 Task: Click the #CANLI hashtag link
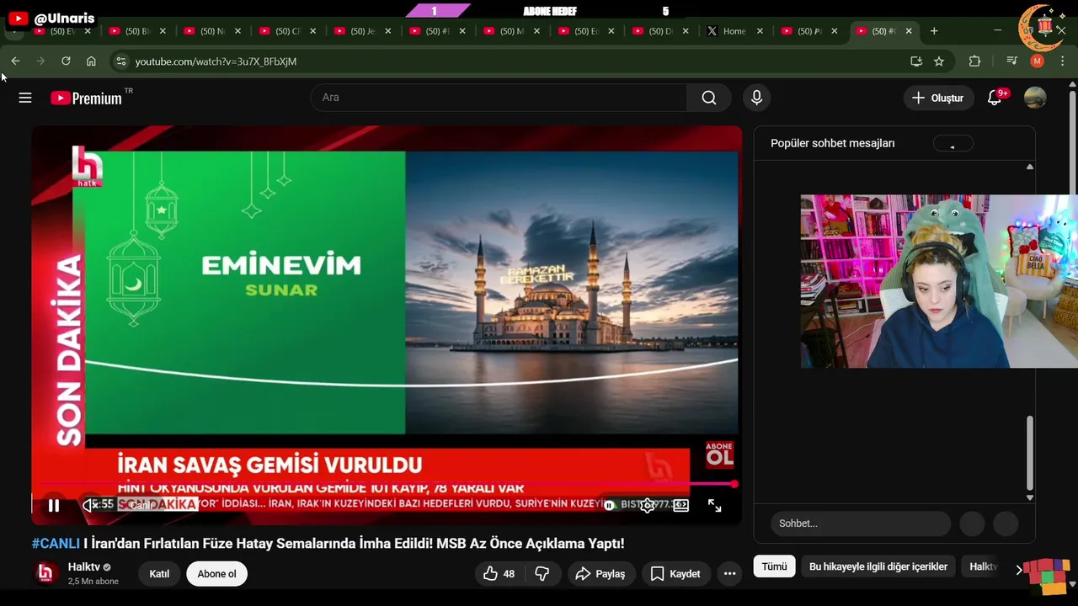click(56, 544)
